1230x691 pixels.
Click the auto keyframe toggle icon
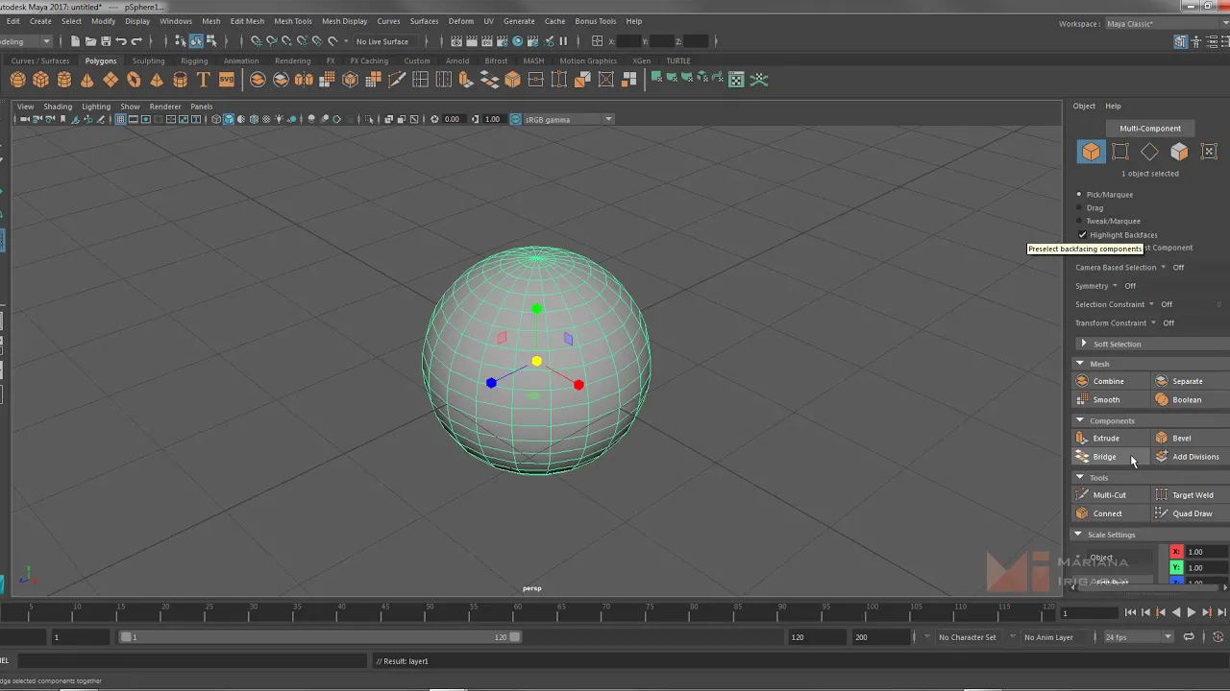(1218, 637)
